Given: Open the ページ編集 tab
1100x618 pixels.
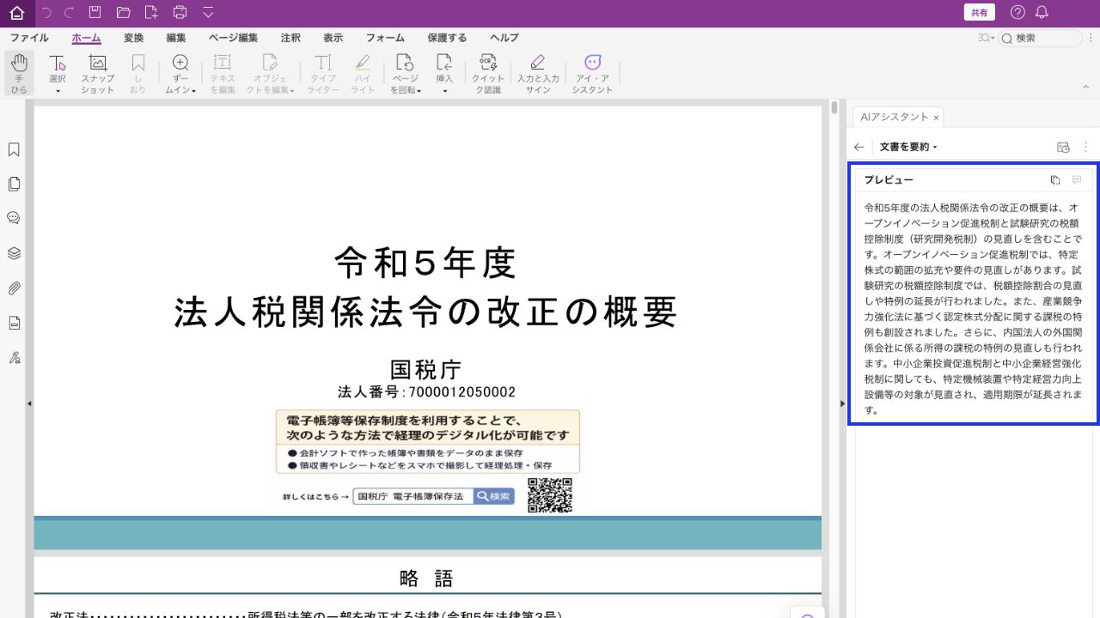Looking at the screenshot, I should point(233,38).
